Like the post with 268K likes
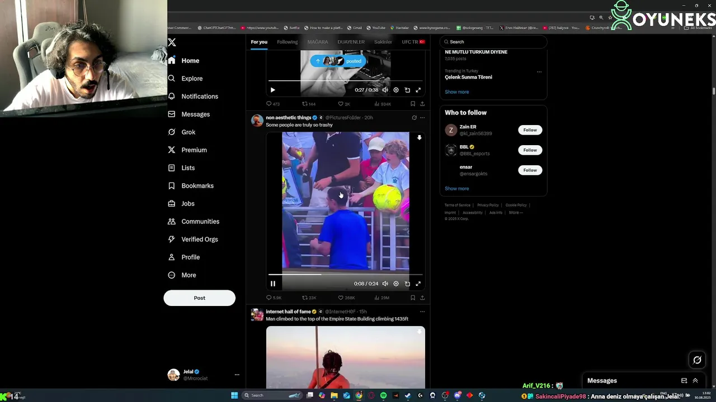The height and width of the screenshot is (402, 716). pos(346,298)
